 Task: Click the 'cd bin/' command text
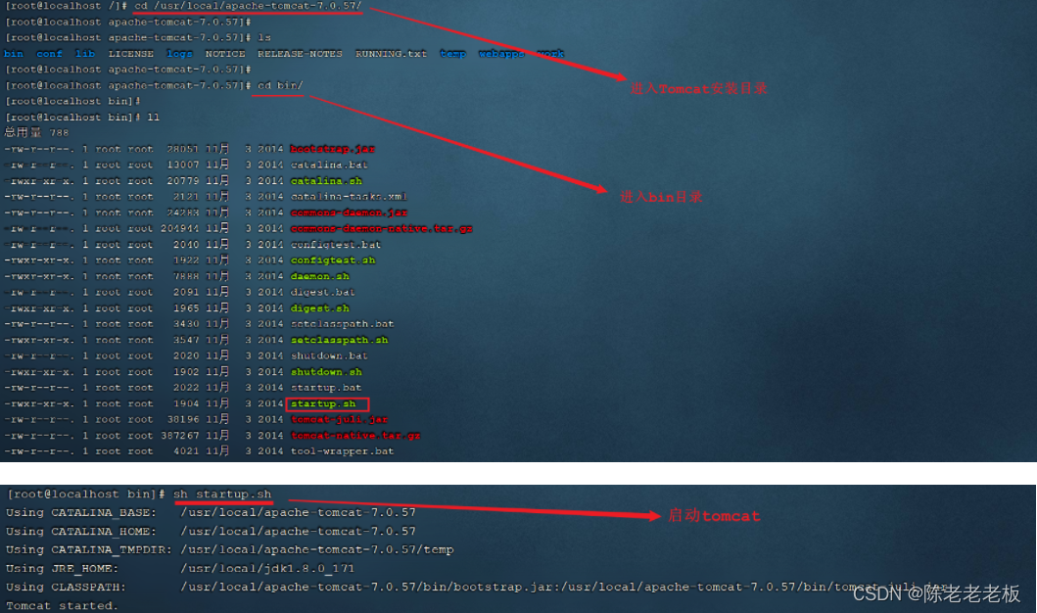pyautogui.click(x=280, y=85)
